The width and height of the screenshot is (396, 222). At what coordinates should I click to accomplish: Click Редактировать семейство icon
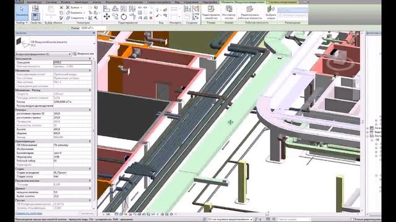[x=211, y=12]
